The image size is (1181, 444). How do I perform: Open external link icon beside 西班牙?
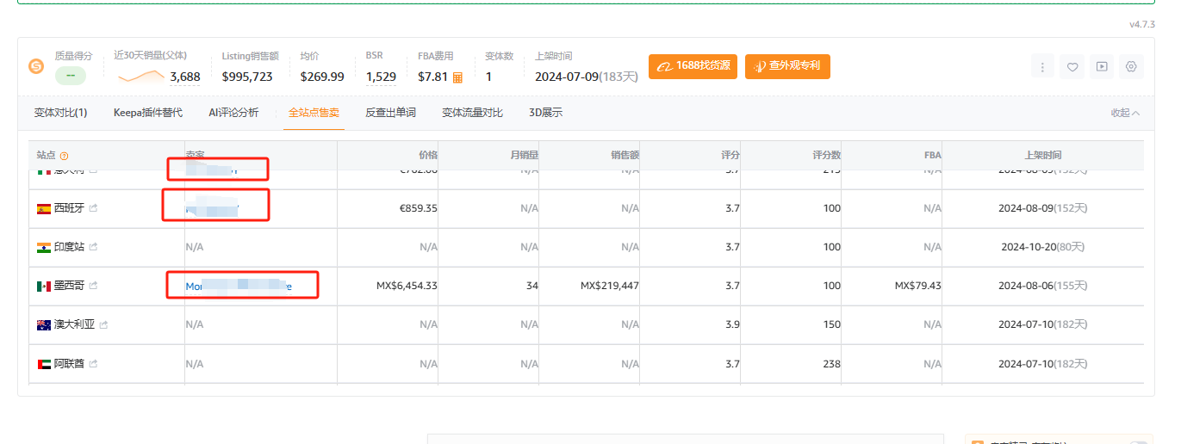click(x=93, y=208)
